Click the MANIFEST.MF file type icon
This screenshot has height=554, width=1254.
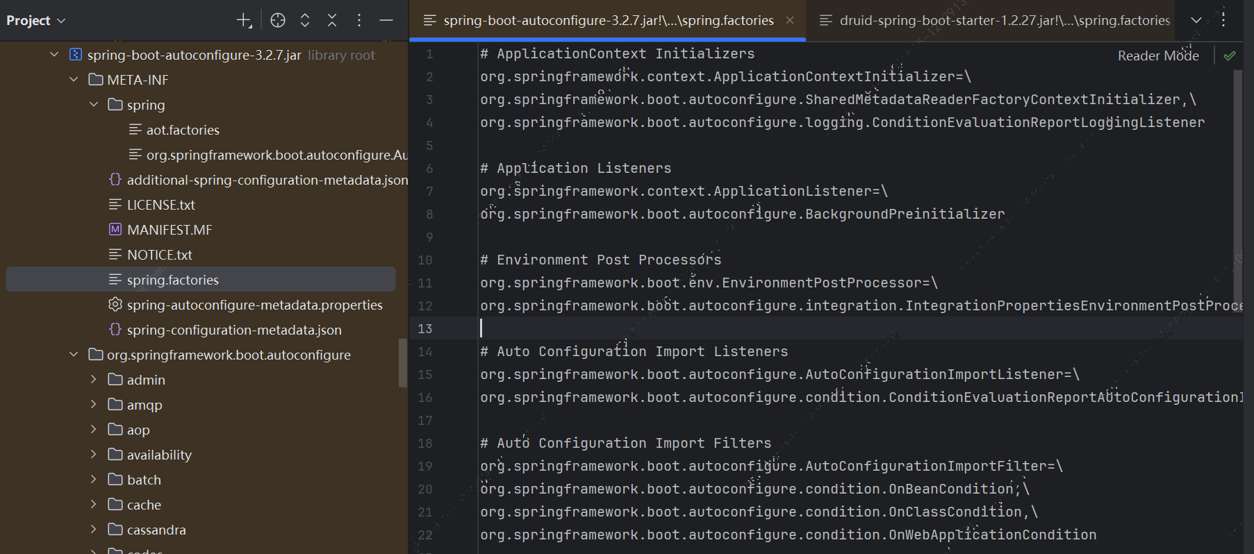point(115,229)
